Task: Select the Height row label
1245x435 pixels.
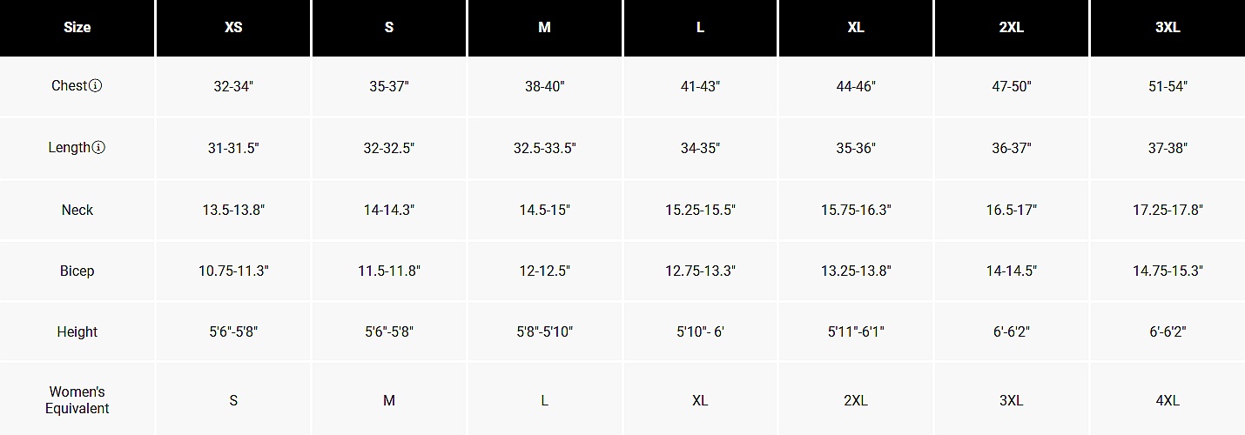Action: coord(77,331)
